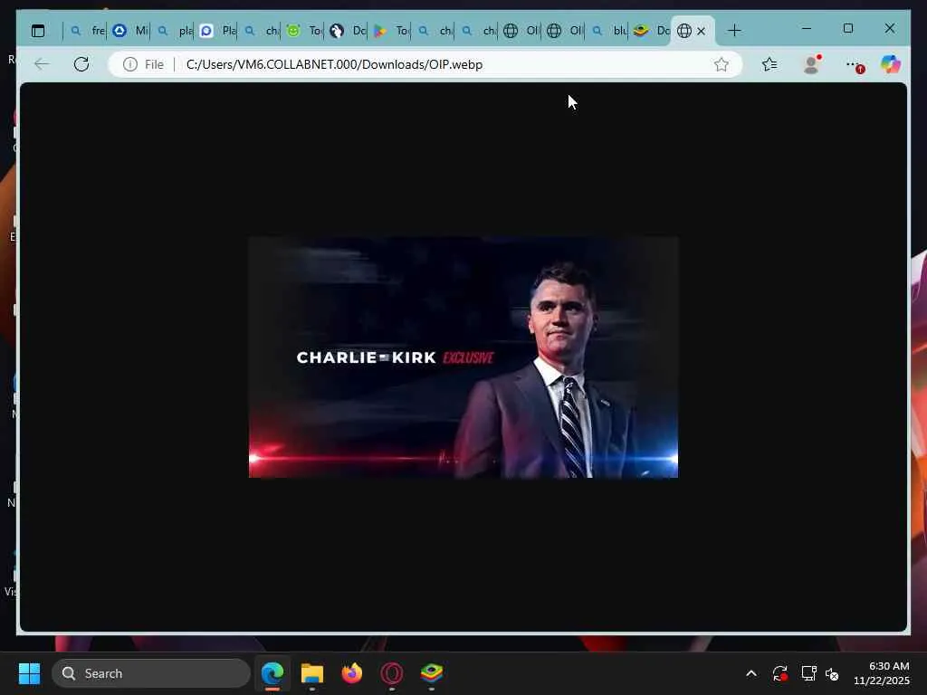This screenshot has width=927, height=695.
Task: Switch to the green smiley 'To' tab
Action: tap(304, 31)
